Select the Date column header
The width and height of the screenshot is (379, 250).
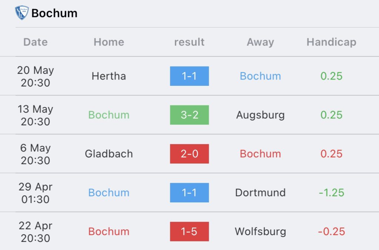[36, 42]
